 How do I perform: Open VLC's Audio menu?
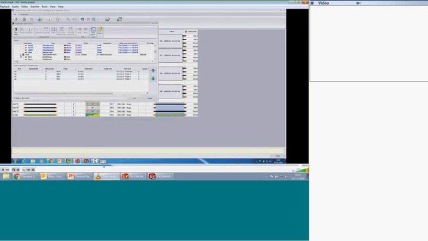15,7
